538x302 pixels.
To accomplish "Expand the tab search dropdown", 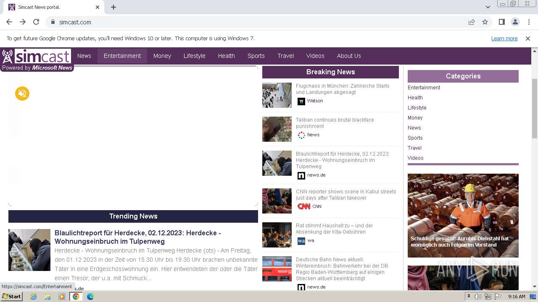I will click(488, 7).
